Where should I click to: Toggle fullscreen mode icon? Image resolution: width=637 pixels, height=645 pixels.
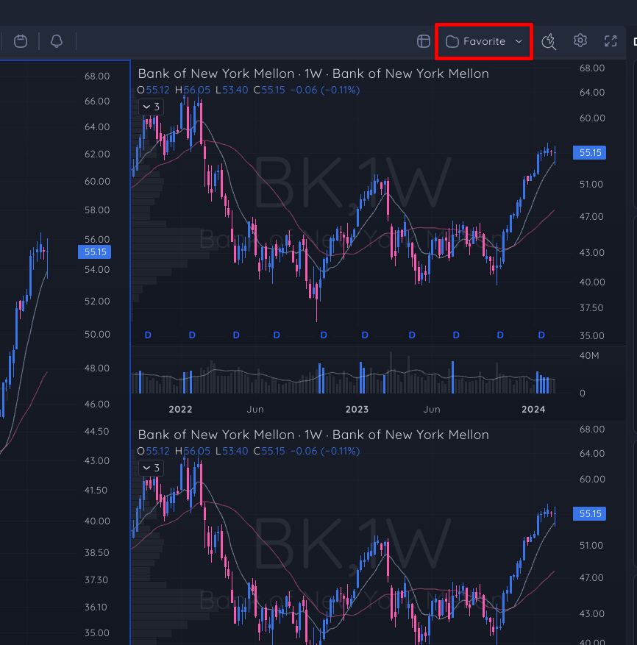(611, 40)
